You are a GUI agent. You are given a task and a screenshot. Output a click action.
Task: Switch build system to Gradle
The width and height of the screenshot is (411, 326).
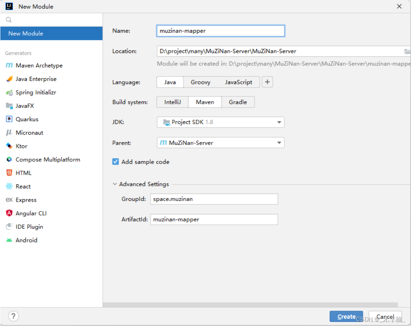click(x=238, y=102)
